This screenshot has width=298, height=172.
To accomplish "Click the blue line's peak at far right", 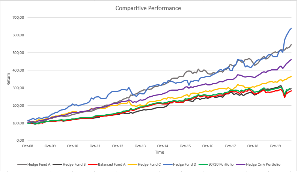I will [292, 28].
